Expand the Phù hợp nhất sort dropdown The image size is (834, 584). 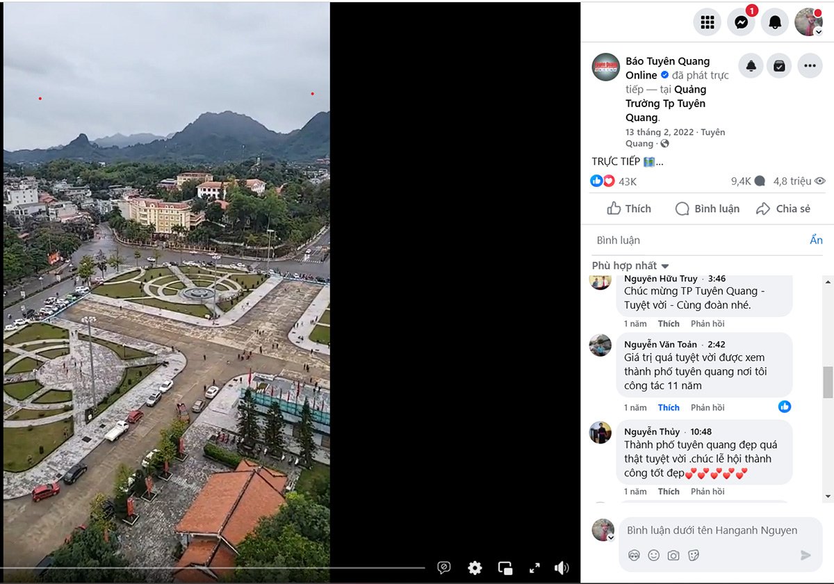[x=630, y=266]
